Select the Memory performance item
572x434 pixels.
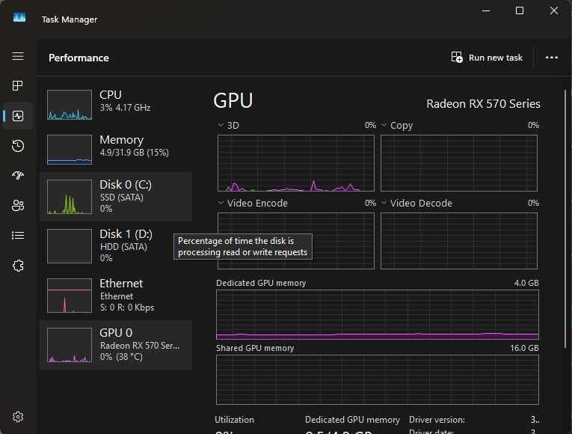(116, 150)
